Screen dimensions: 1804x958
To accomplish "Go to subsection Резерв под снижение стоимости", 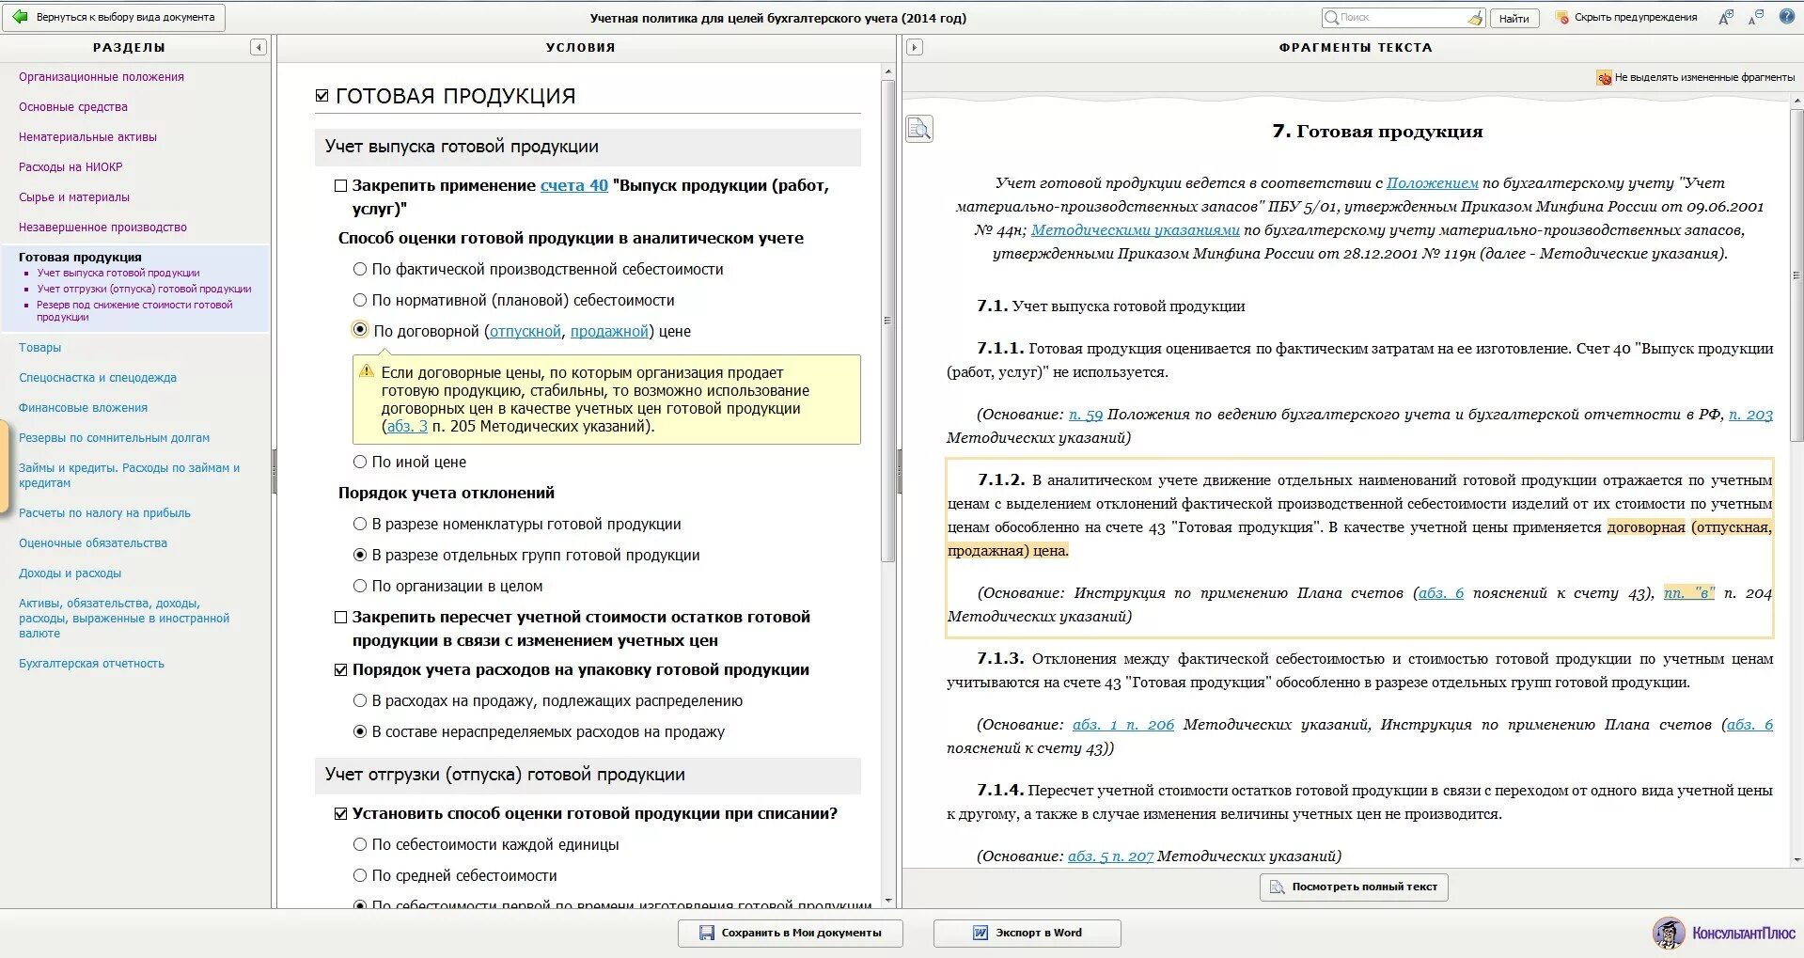I will pyautogui.click(x=134, y=311).
